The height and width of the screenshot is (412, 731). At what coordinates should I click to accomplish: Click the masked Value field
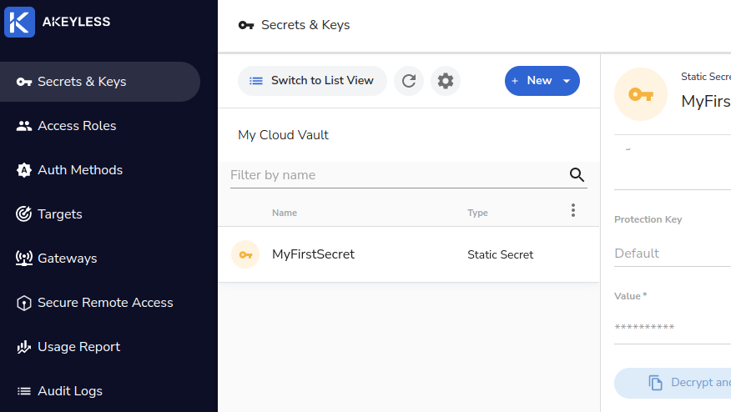coord(673,327)
